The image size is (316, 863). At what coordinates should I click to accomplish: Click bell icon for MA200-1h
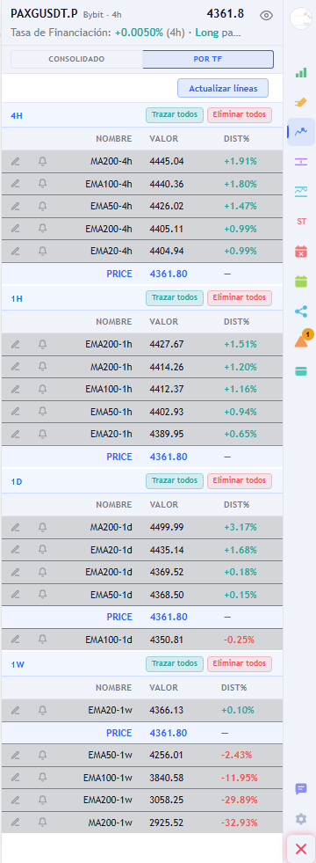(x=42, y=367)
